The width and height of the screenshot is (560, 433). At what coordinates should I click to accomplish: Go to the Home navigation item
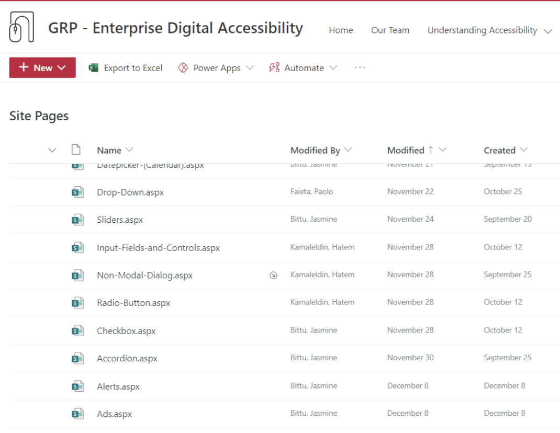341,30
